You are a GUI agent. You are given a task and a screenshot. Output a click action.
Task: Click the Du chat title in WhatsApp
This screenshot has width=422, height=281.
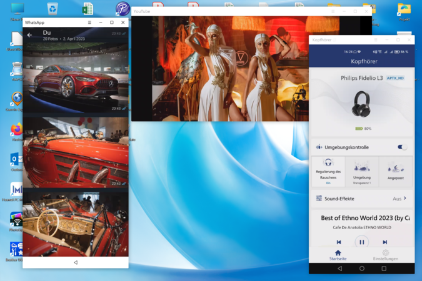[x=47, y=32]
